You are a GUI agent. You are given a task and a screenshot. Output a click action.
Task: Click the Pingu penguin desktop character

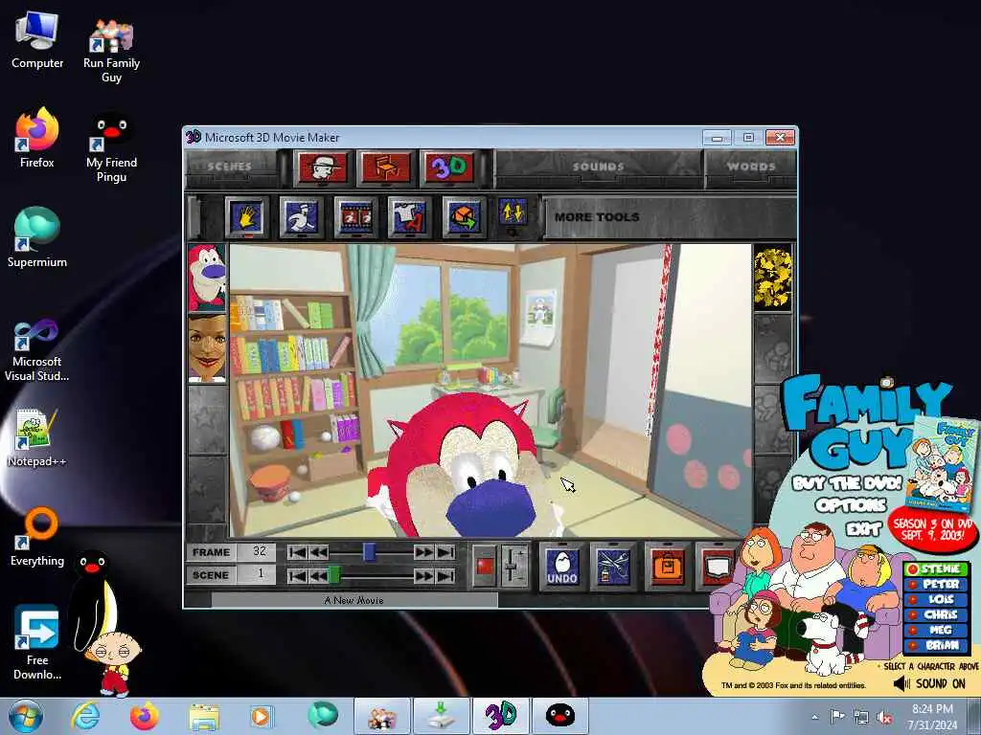tap(94, 600)
